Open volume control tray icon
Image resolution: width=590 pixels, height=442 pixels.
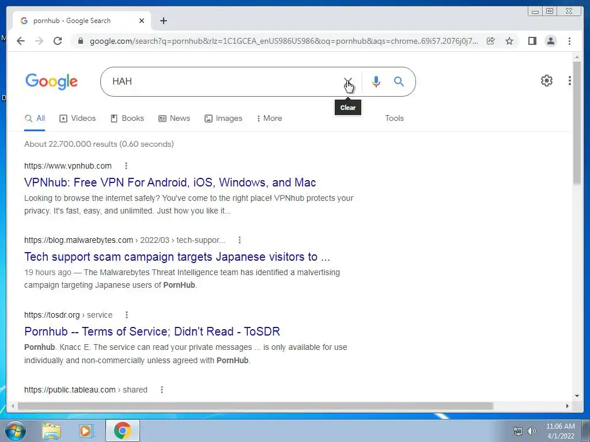[532, 431]
